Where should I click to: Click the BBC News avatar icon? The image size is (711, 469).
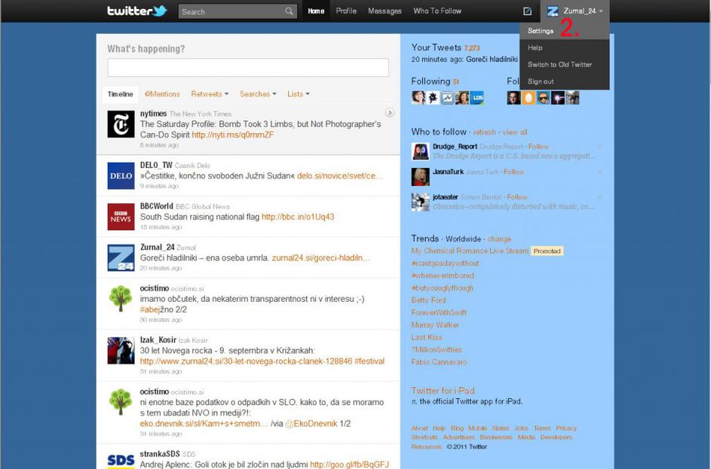[x=121, y=217]
